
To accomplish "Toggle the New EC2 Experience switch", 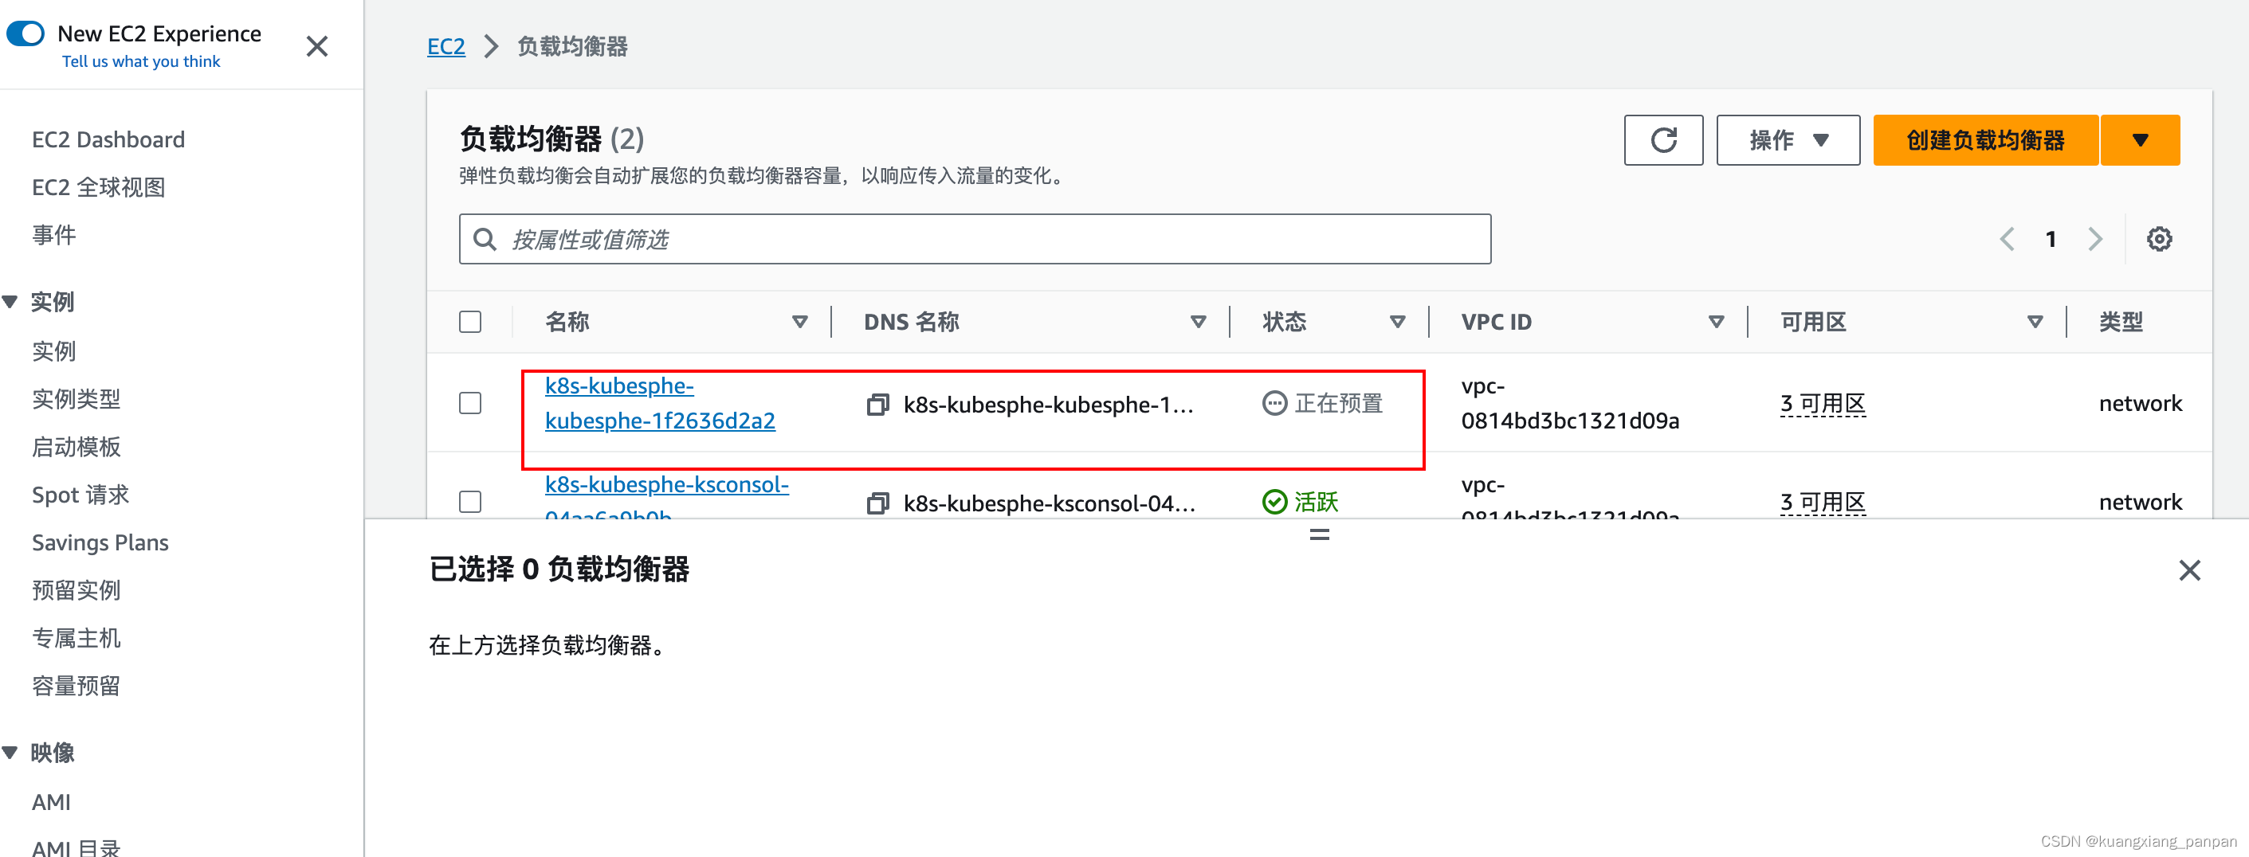I will point(26,34).
